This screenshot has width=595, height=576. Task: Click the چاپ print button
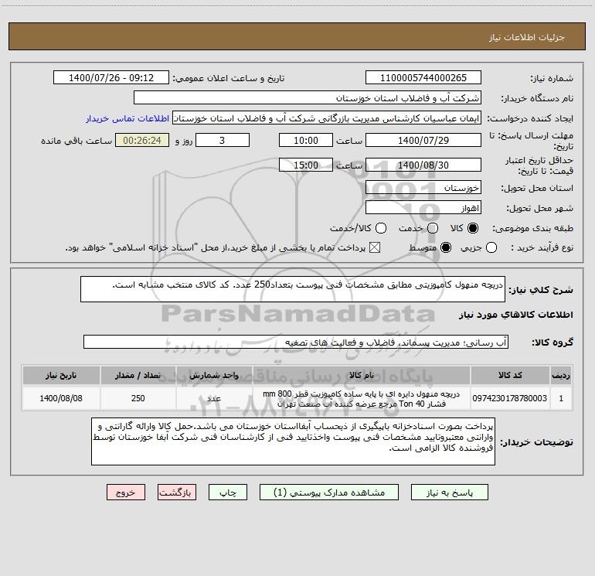(x=228, y=492)
